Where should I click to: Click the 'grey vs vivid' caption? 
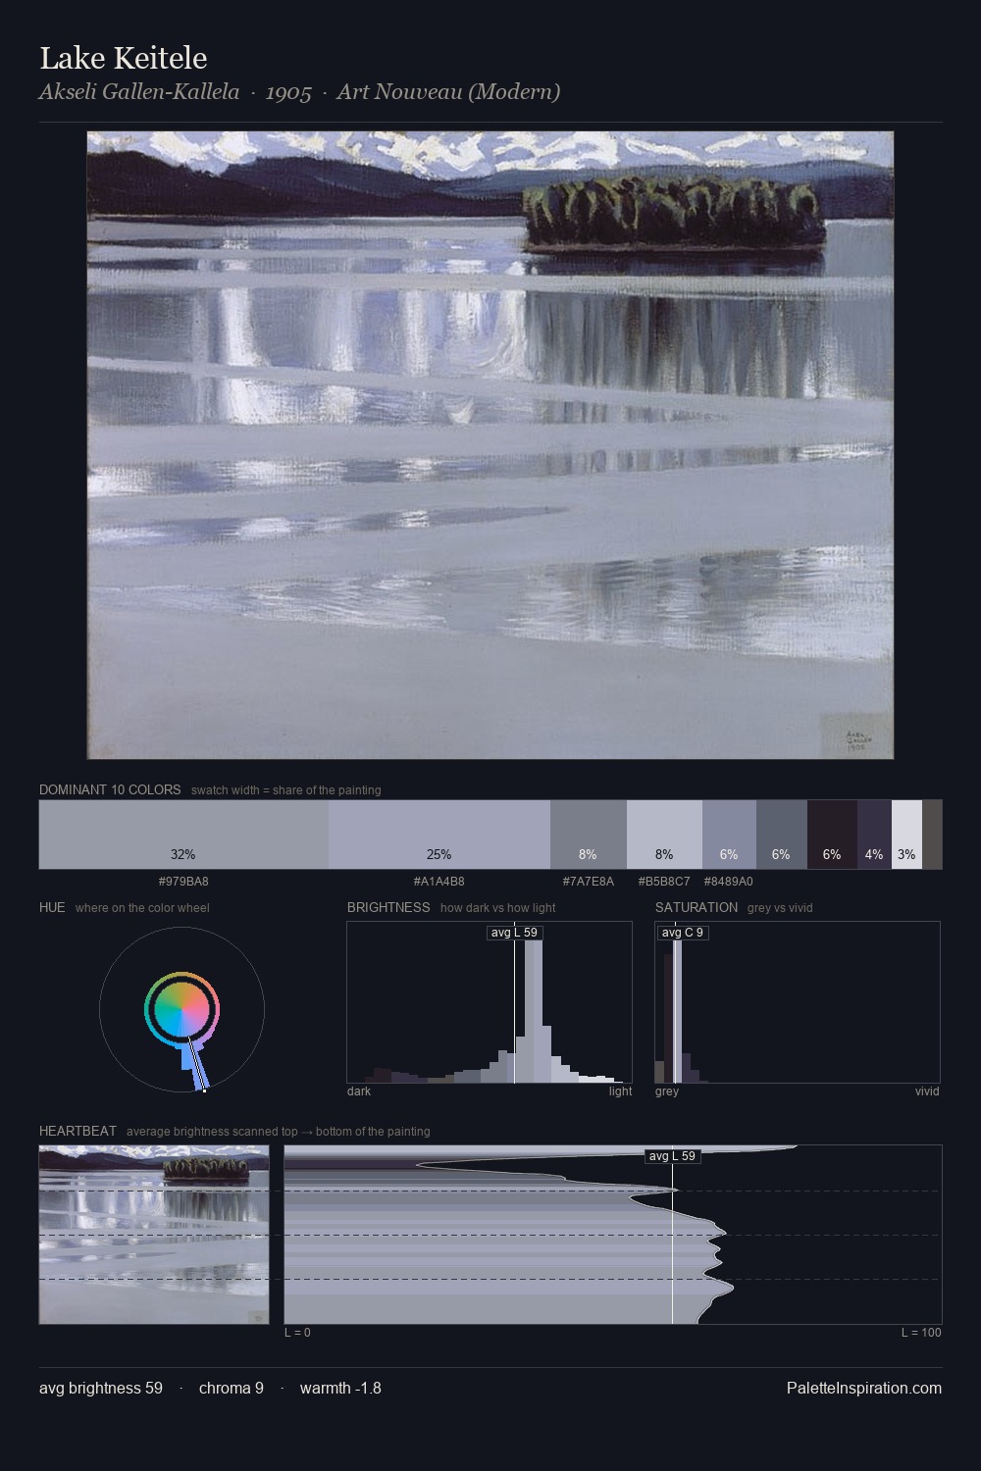(780, 908)
